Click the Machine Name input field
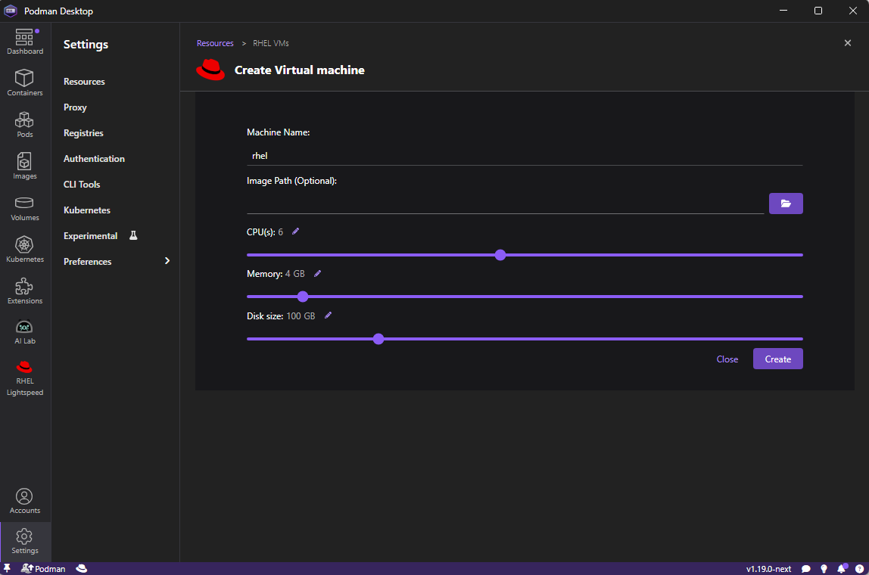The width and height of the screenshot is (869, 575). pos(524,156)
